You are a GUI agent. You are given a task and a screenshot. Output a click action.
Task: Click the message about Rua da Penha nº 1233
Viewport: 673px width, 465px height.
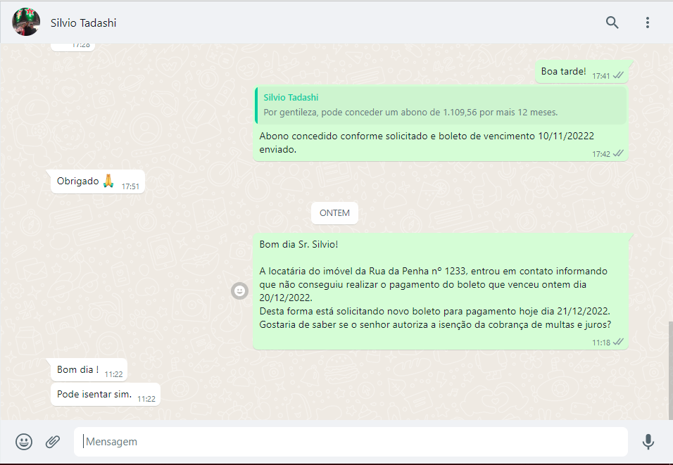433,284
